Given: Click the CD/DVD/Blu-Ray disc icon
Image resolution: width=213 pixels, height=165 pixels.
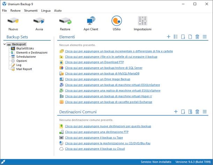Looking at the screenshot, I should 61,143.
